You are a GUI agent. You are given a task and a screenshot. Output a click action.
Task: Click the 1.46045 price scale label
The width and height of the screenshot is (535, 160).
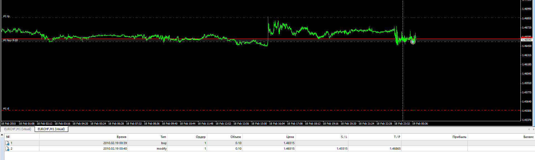[x=527, y=74]
